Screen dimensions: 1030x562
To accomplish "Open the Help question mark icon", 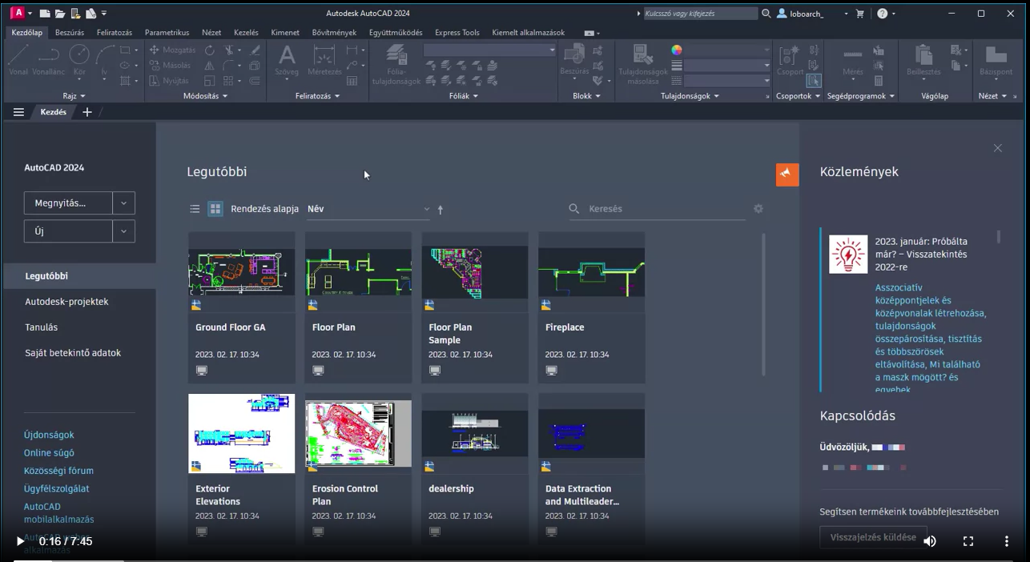I will click(x=882, y=14).
